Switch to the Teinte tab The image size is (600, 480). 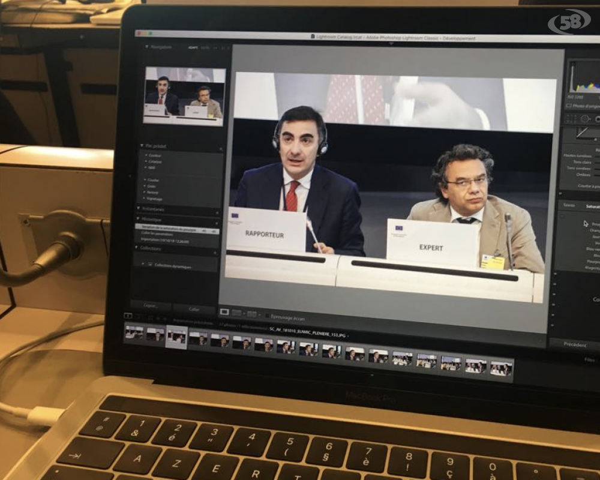coord(568,205)
